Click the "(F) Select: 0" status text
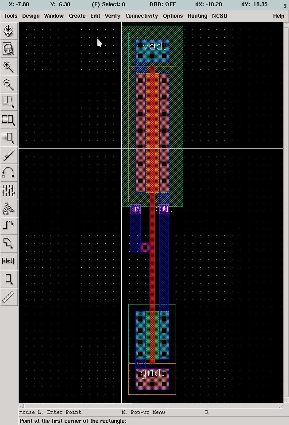 coord(108,4)
